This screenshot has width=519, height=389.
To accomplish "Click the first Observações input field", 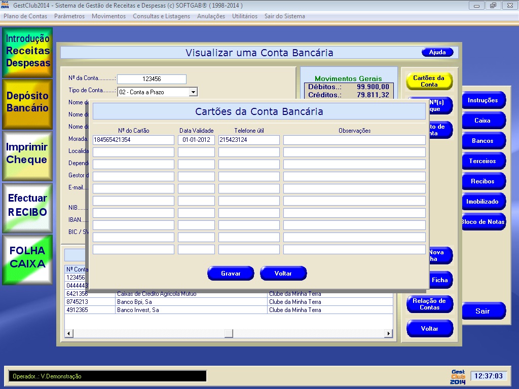I will [354, 140].
